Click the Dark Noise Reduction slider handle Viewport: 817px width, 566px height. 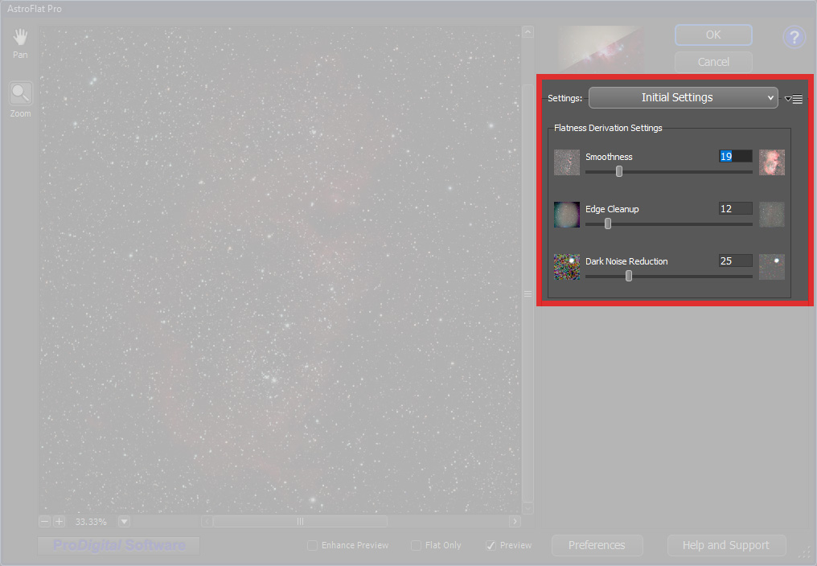tap(628, 276)
